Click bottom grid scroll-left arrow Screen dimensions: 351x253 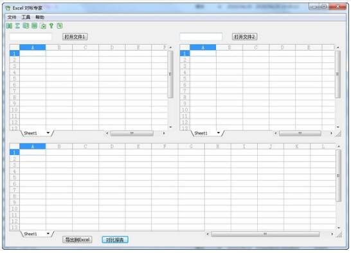click(208, 234)
